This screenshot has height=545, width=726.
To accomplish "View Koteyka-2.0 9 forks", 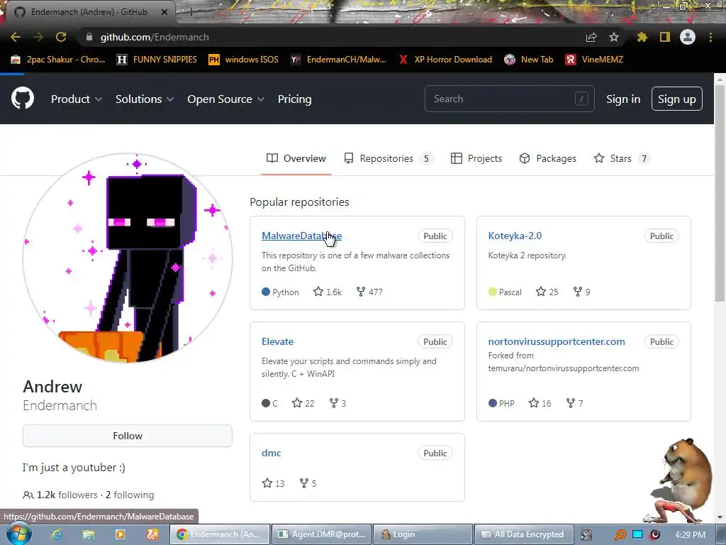I will (x=581, y=292).
